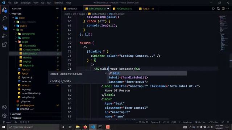Open the File menu

click(9, 3)
